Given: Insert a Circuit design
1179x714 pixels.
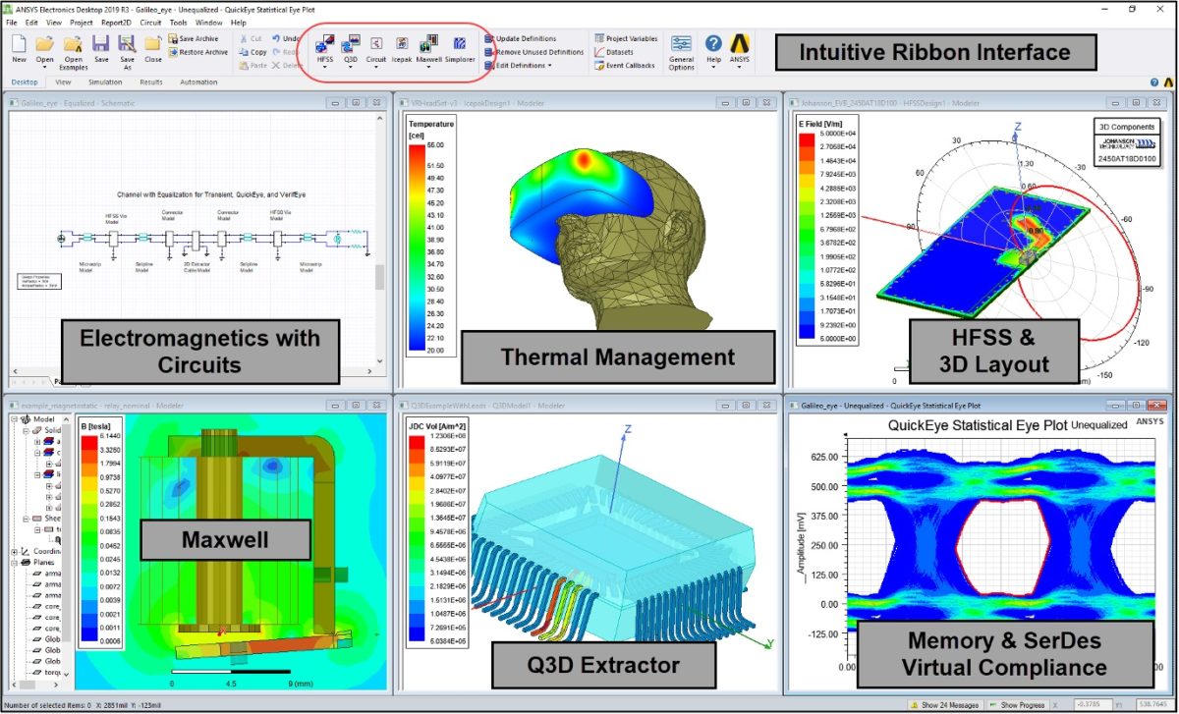Looking at the screenshot, I should coord(378,44).
